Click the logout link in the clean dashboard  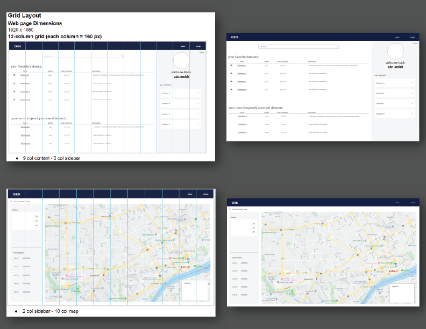[415, 44]
